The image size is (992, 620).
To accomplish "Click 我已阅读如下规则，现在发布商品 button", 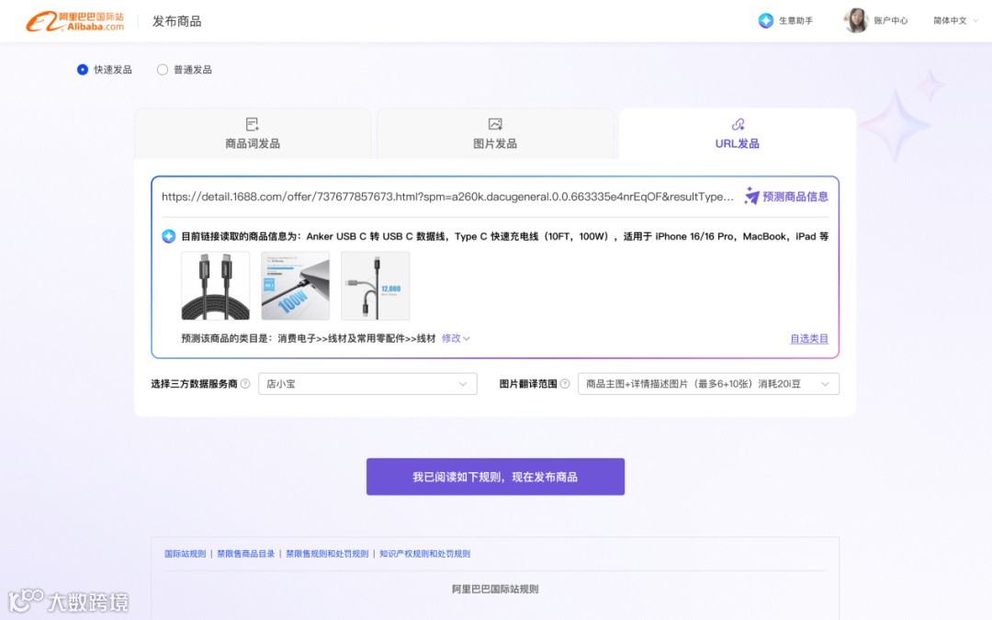I will coord(495,477).
